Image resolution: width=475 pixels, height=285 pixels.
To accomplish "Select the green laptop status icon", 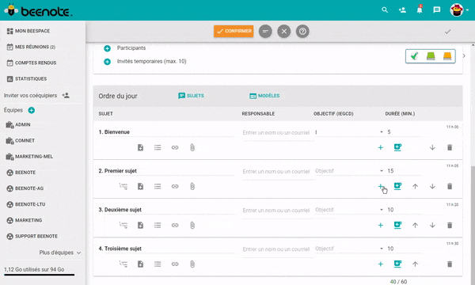I will [x=431, y=56].
